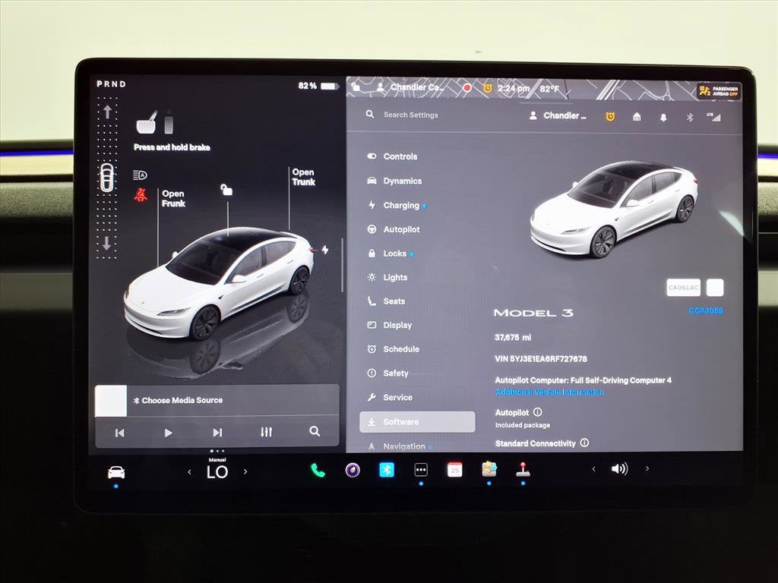The height and width of the screenshot is (583, 778).
Task: Select the white color swatch under the car
Action: click(x=714, y=288)
